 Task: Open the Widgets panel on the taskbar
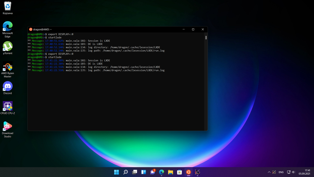[x=143, y=172]
